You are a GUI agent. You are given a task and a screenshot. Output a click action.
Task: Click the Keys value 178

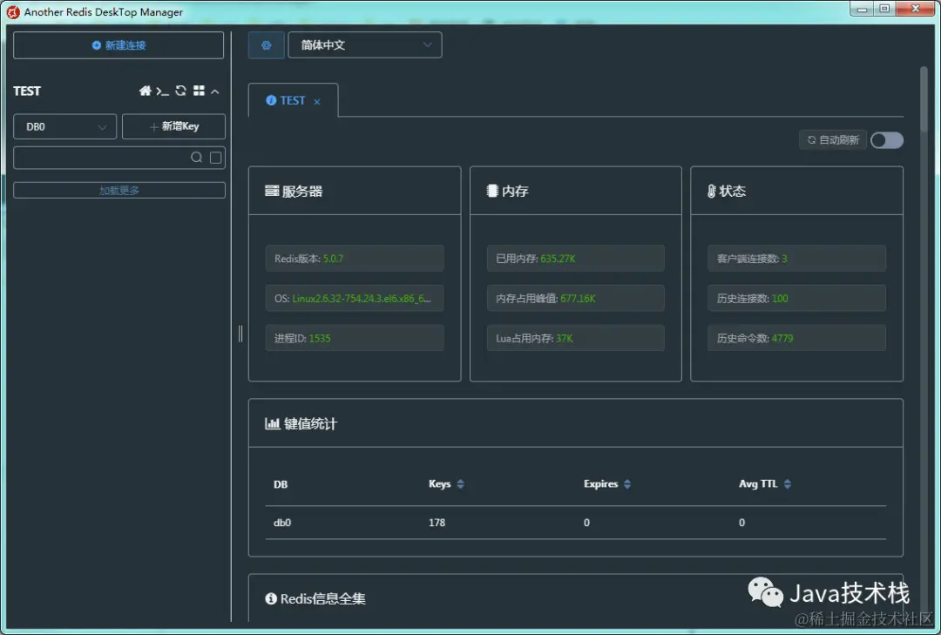(x=437, y=523)
